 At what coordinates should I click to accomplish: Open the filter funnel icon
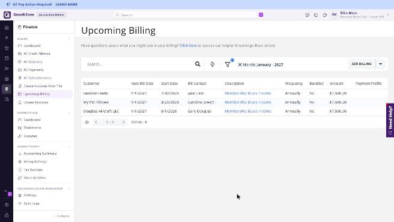(x=227, y=64)
